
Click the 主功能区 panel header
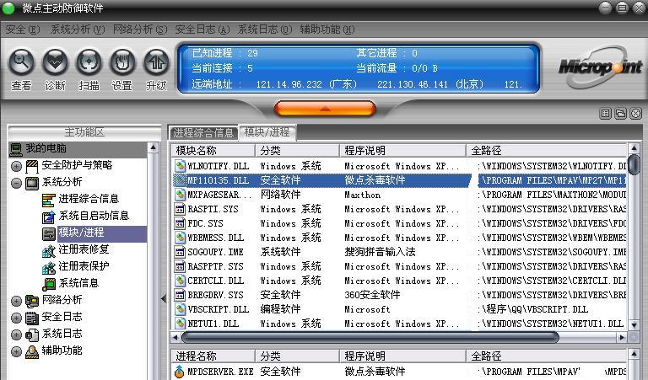84,132
